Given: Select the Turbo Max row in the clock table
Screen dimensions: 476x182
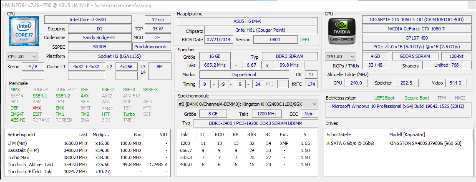Looking at the screenshot, I should tap(19, 157).
